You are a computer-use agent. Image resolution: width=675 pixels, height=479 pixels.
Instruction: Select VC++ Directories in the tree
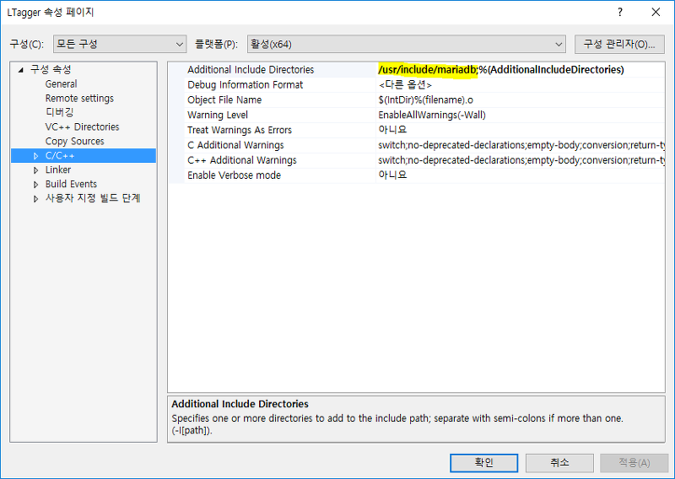(82, 127)
